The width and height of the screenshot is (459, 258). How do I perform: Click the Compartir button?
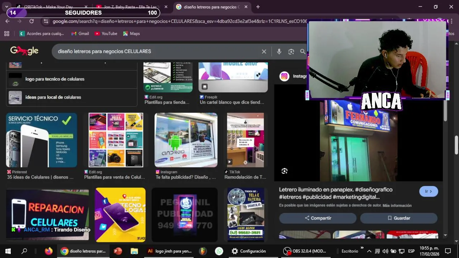(x=318, y=218)
